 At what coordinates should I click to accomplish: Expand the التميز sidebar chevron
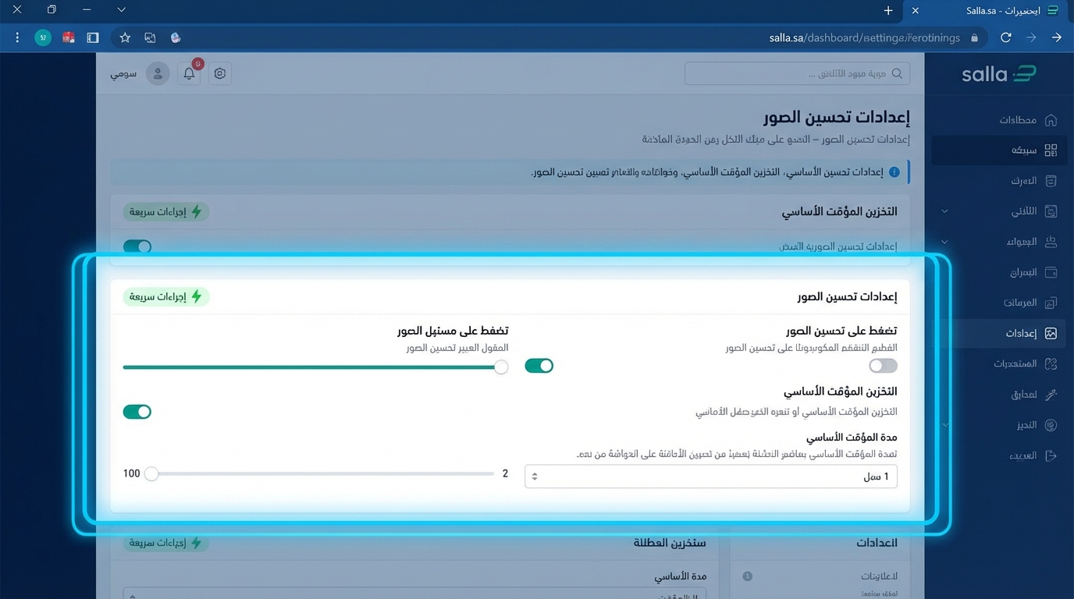[944, 425]
